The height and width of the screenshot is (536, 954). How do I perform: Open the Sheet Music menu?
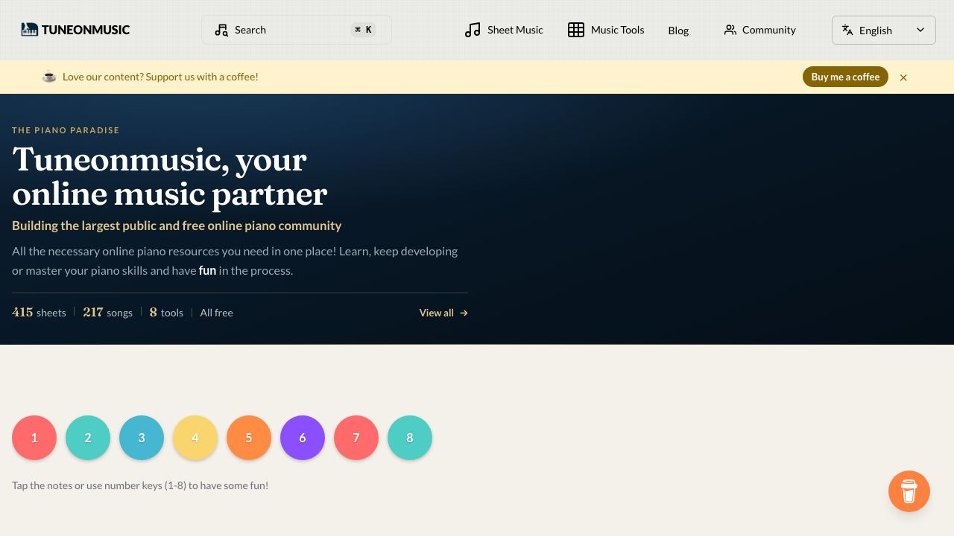coord(504,30)
